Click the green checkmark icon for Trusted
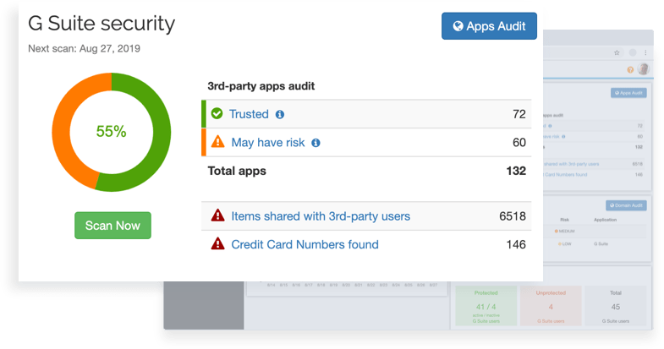 217,114
